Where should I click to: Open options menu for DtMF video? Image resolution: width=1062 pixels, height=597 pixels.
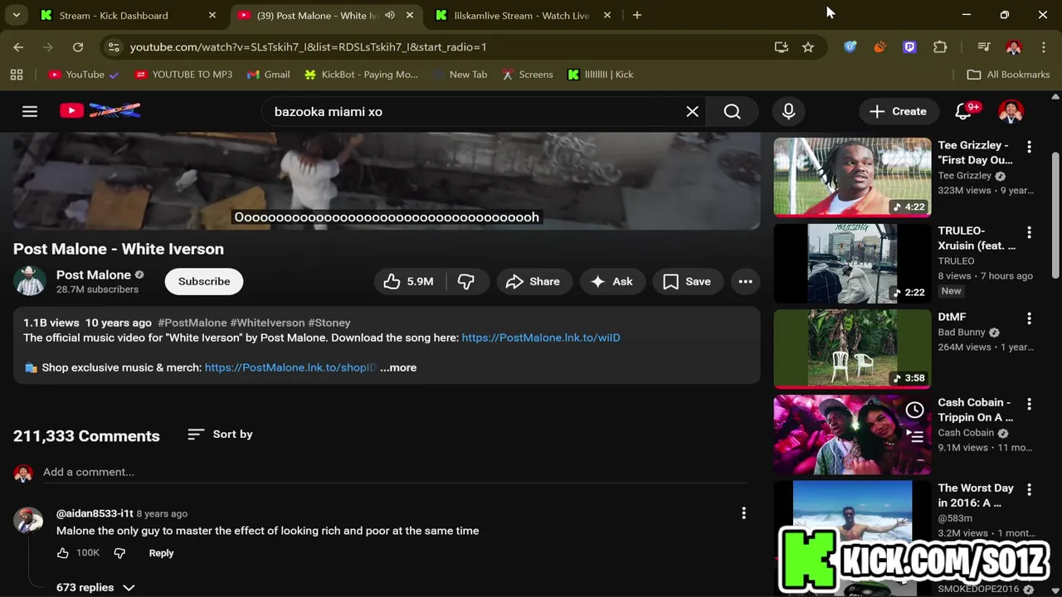pyautogui.click(x=1029, y=318)
